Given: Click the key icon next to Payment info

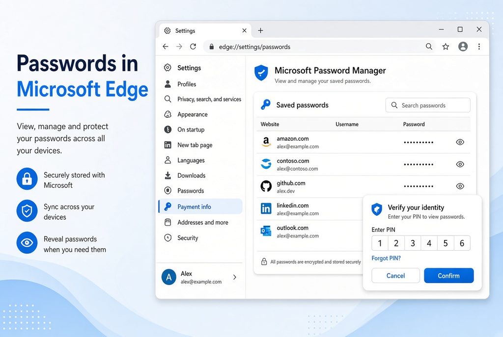Looking at the screenshot, I should [168, 207].
